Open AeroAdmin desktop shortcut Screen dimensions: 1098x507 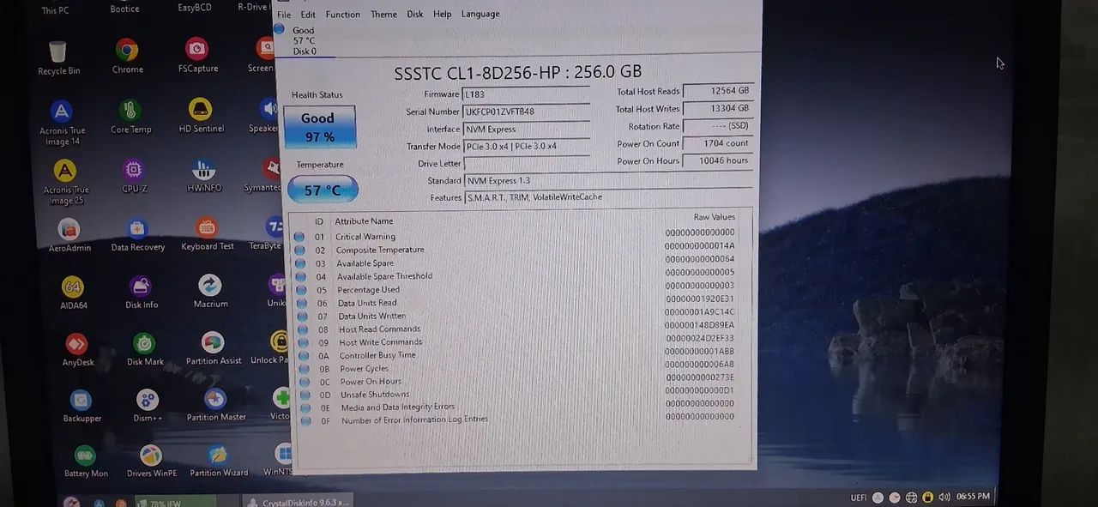[69, 235]
